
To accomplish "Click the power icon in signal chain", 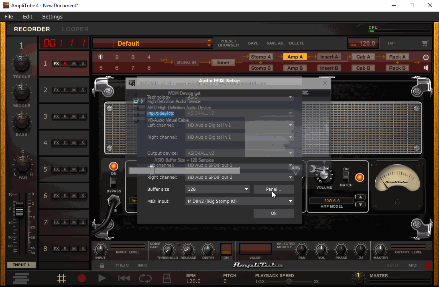I will tap(426, 57).
